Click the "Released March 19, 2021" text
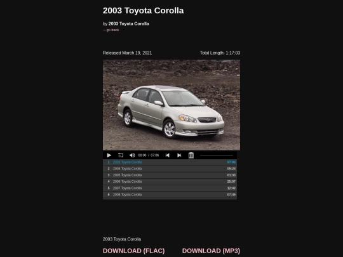The width and height of the screenshot is (343, 257). [127, 53]
